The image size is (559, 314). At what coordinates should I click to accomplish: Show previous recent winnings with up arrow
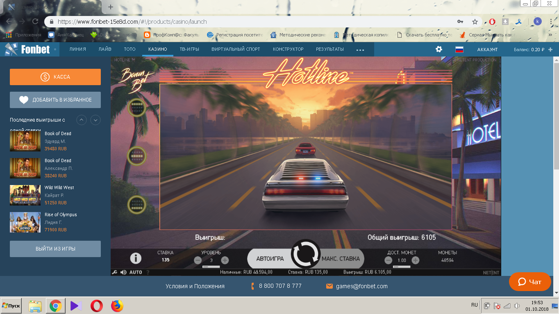coord(82,120)
